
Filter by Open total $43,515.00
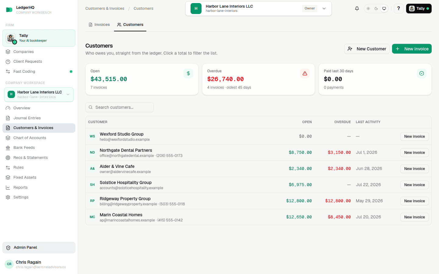(109, 79)
